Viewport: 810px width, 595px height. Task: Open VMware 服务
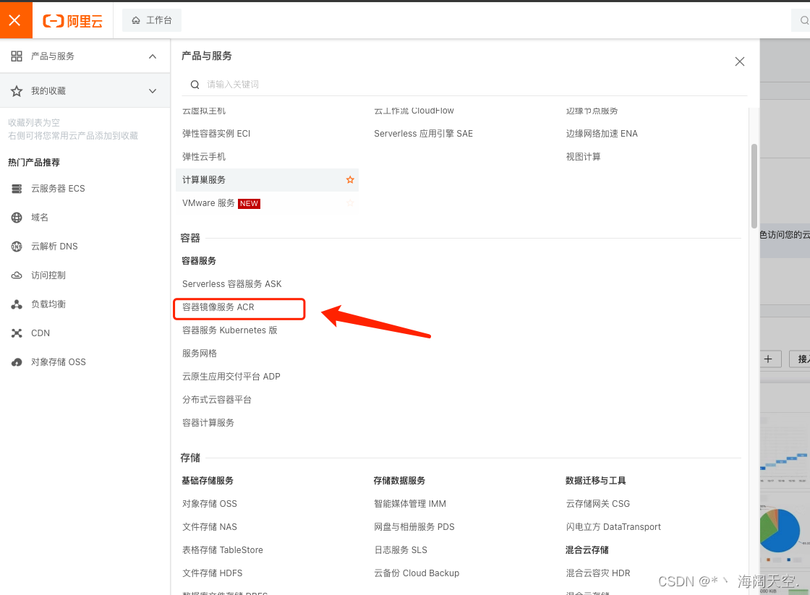208,203
